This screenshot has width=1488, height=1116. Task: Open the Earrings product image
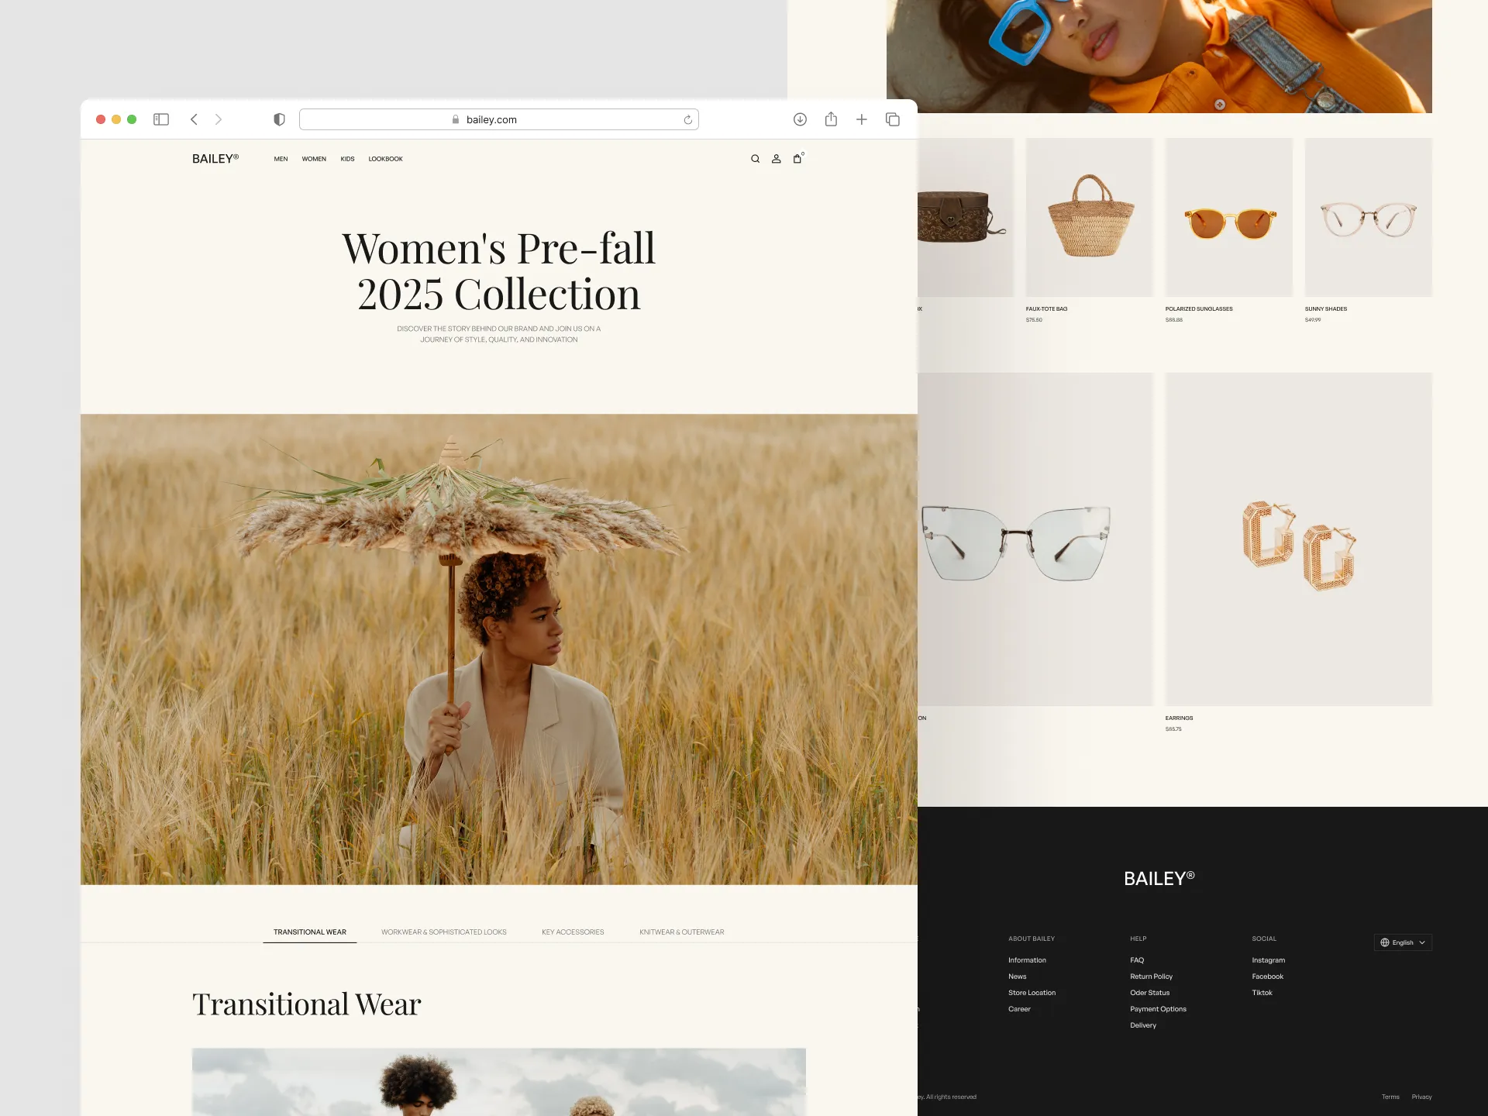click(1299, 539)
